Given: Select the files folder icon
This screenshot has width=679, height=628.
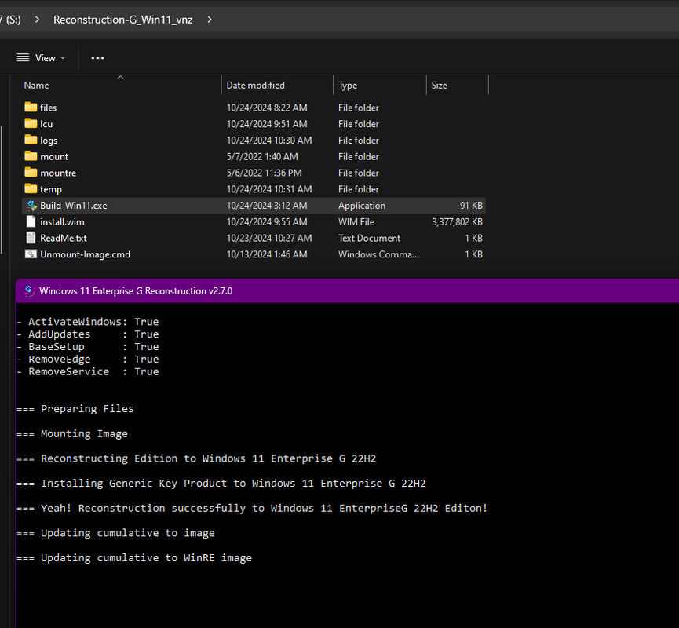Looking at the screenshot, I should click(31, 107).
